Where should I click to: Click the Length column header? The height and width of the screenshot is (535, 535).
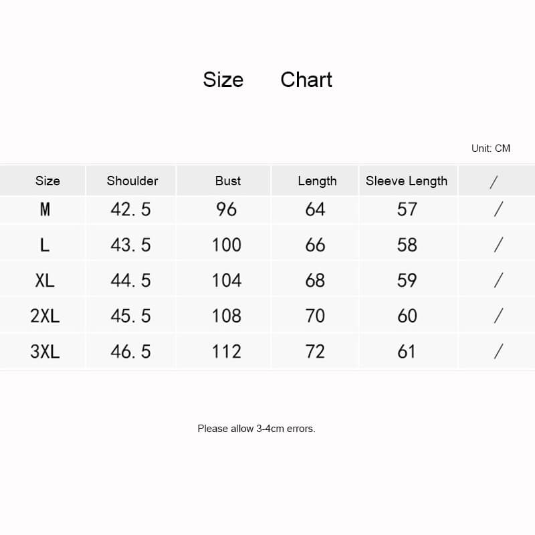[x=317, y=181]
